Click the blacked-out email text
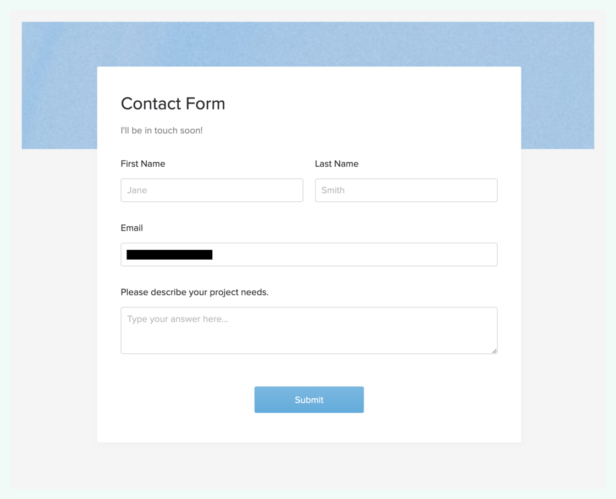Screen dimensions: 616x499 (x=169, y=255)
